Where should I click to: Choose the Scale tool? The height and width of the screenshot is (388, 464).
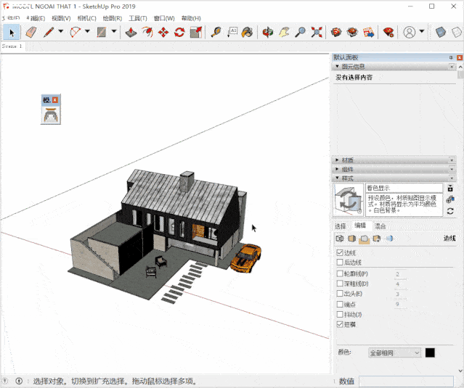196,32
